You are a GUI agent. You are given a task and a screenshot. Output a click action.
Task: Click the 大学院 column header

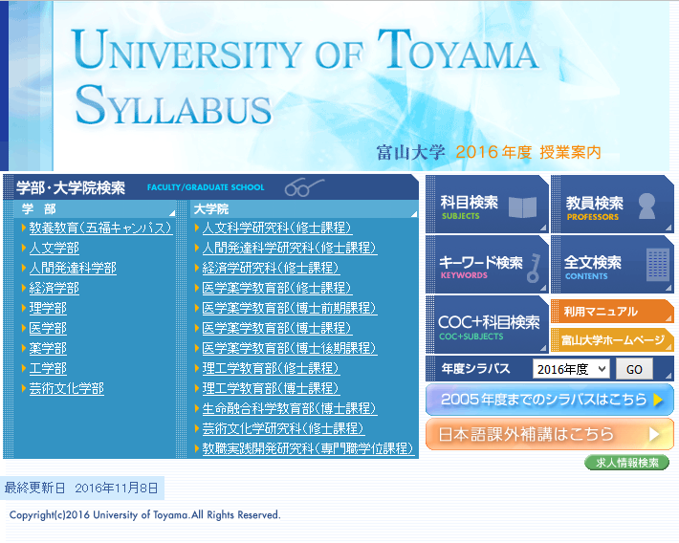(304, 209)
